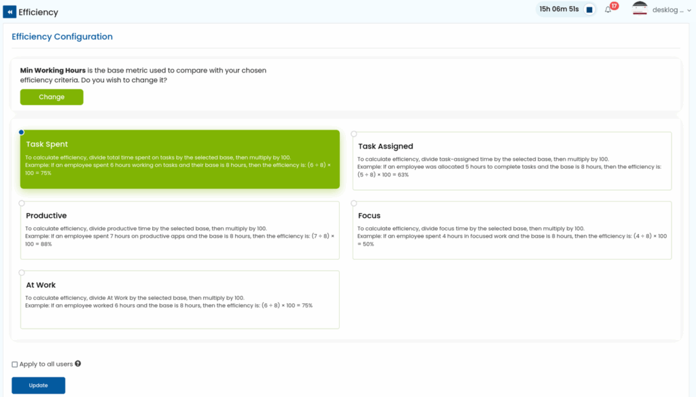
Task: Open the notifications bell
Action: click(x=608, y=10)
